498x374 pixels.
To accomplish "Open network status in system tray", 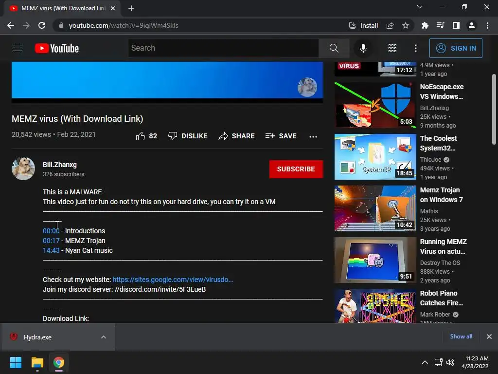I will (x=439, y=362).
